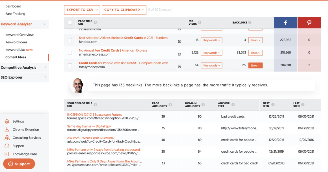Viewport: 328px width, 172px height.
Task: Open Best American Airlines Business Credit Cards link
Action: click(x=123, y=38)
